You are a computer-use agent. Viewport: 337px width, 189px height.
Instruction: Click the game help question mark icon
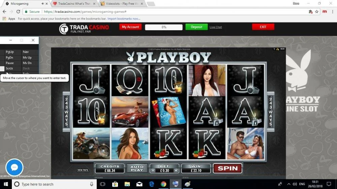click(274, 49)
